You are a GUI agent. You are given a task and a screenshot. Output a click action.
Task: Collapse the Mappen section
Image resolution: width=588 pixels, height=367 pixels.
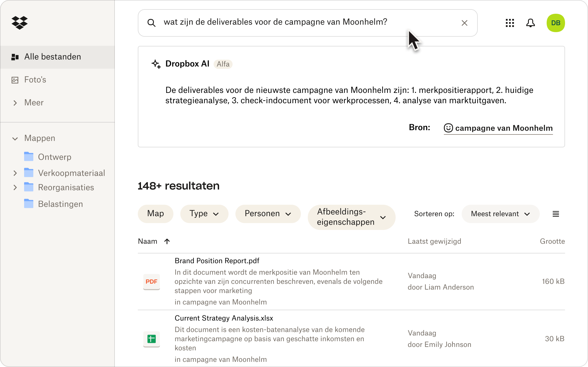coord(15,138)
